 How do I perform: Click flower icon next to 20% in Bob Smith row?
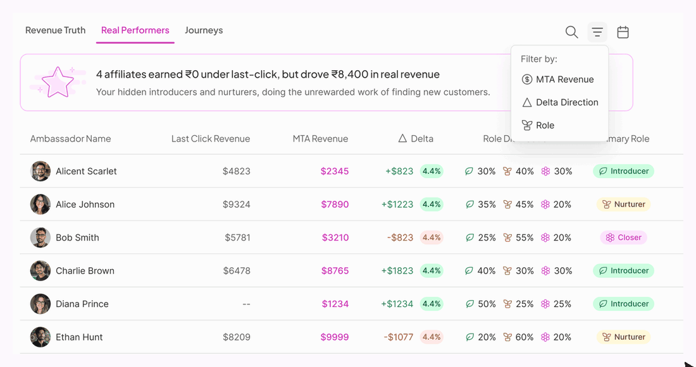click(545, 238)
